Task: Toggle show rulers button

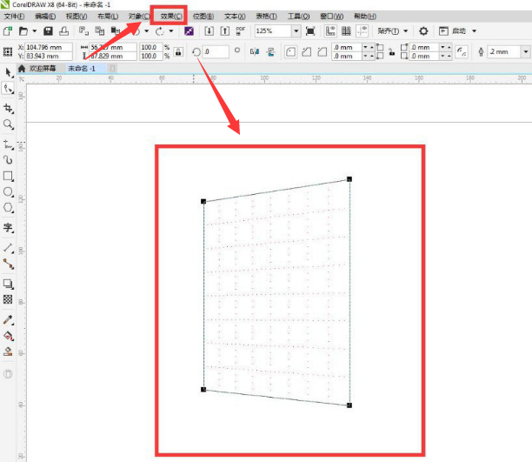Action: (x=330, y=31)
